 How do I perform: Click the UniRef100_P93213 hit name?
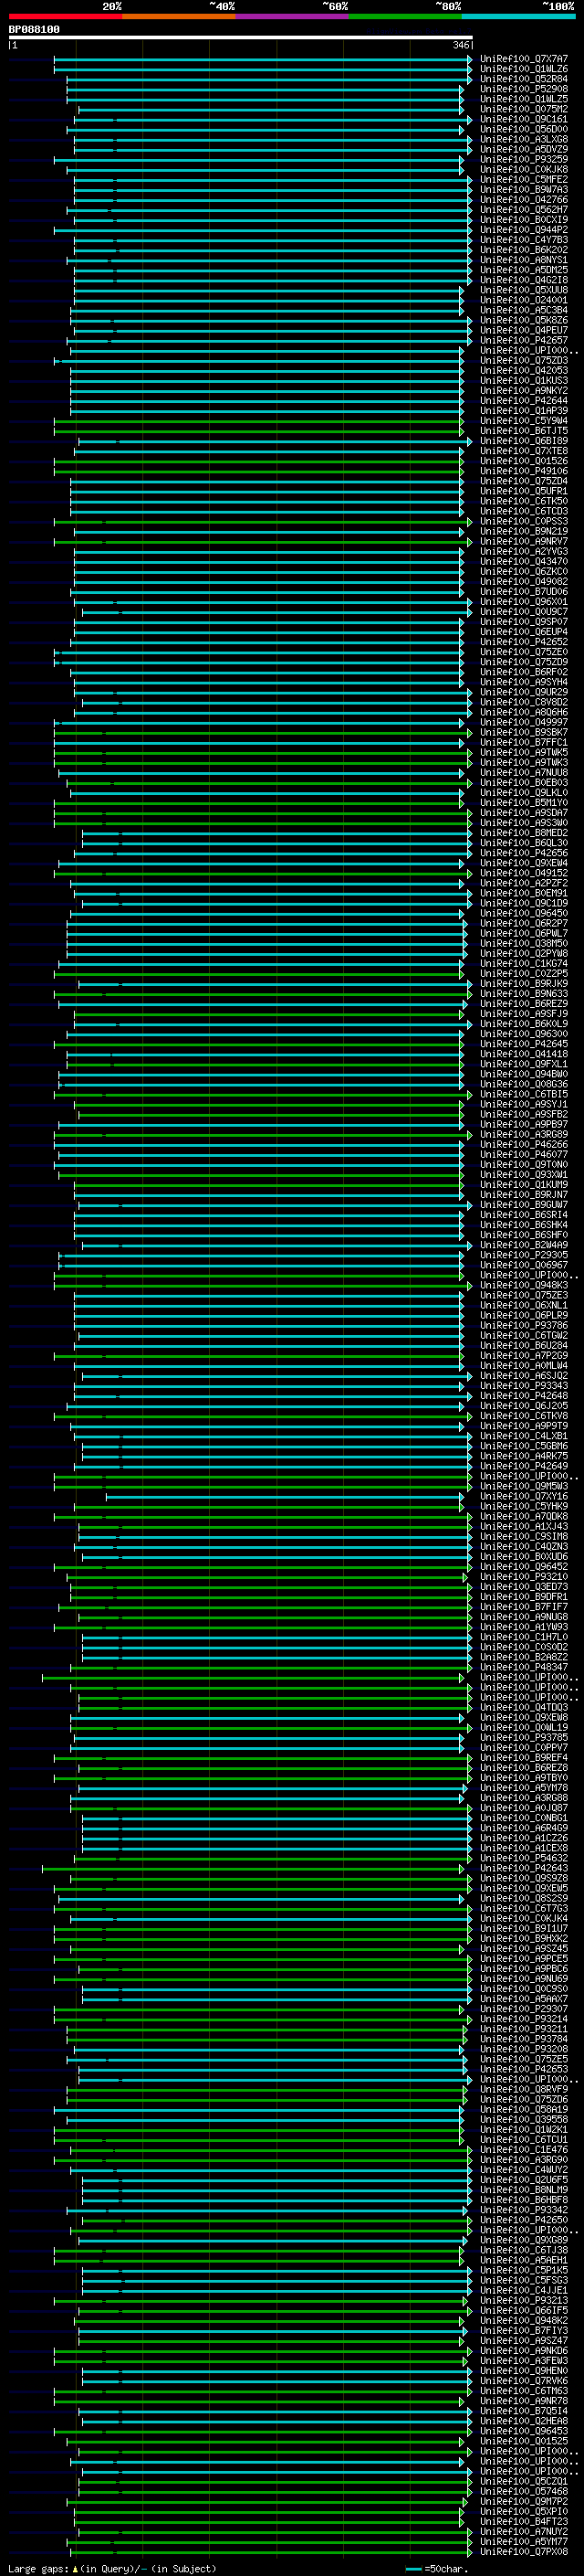(x=524, y=2300)
